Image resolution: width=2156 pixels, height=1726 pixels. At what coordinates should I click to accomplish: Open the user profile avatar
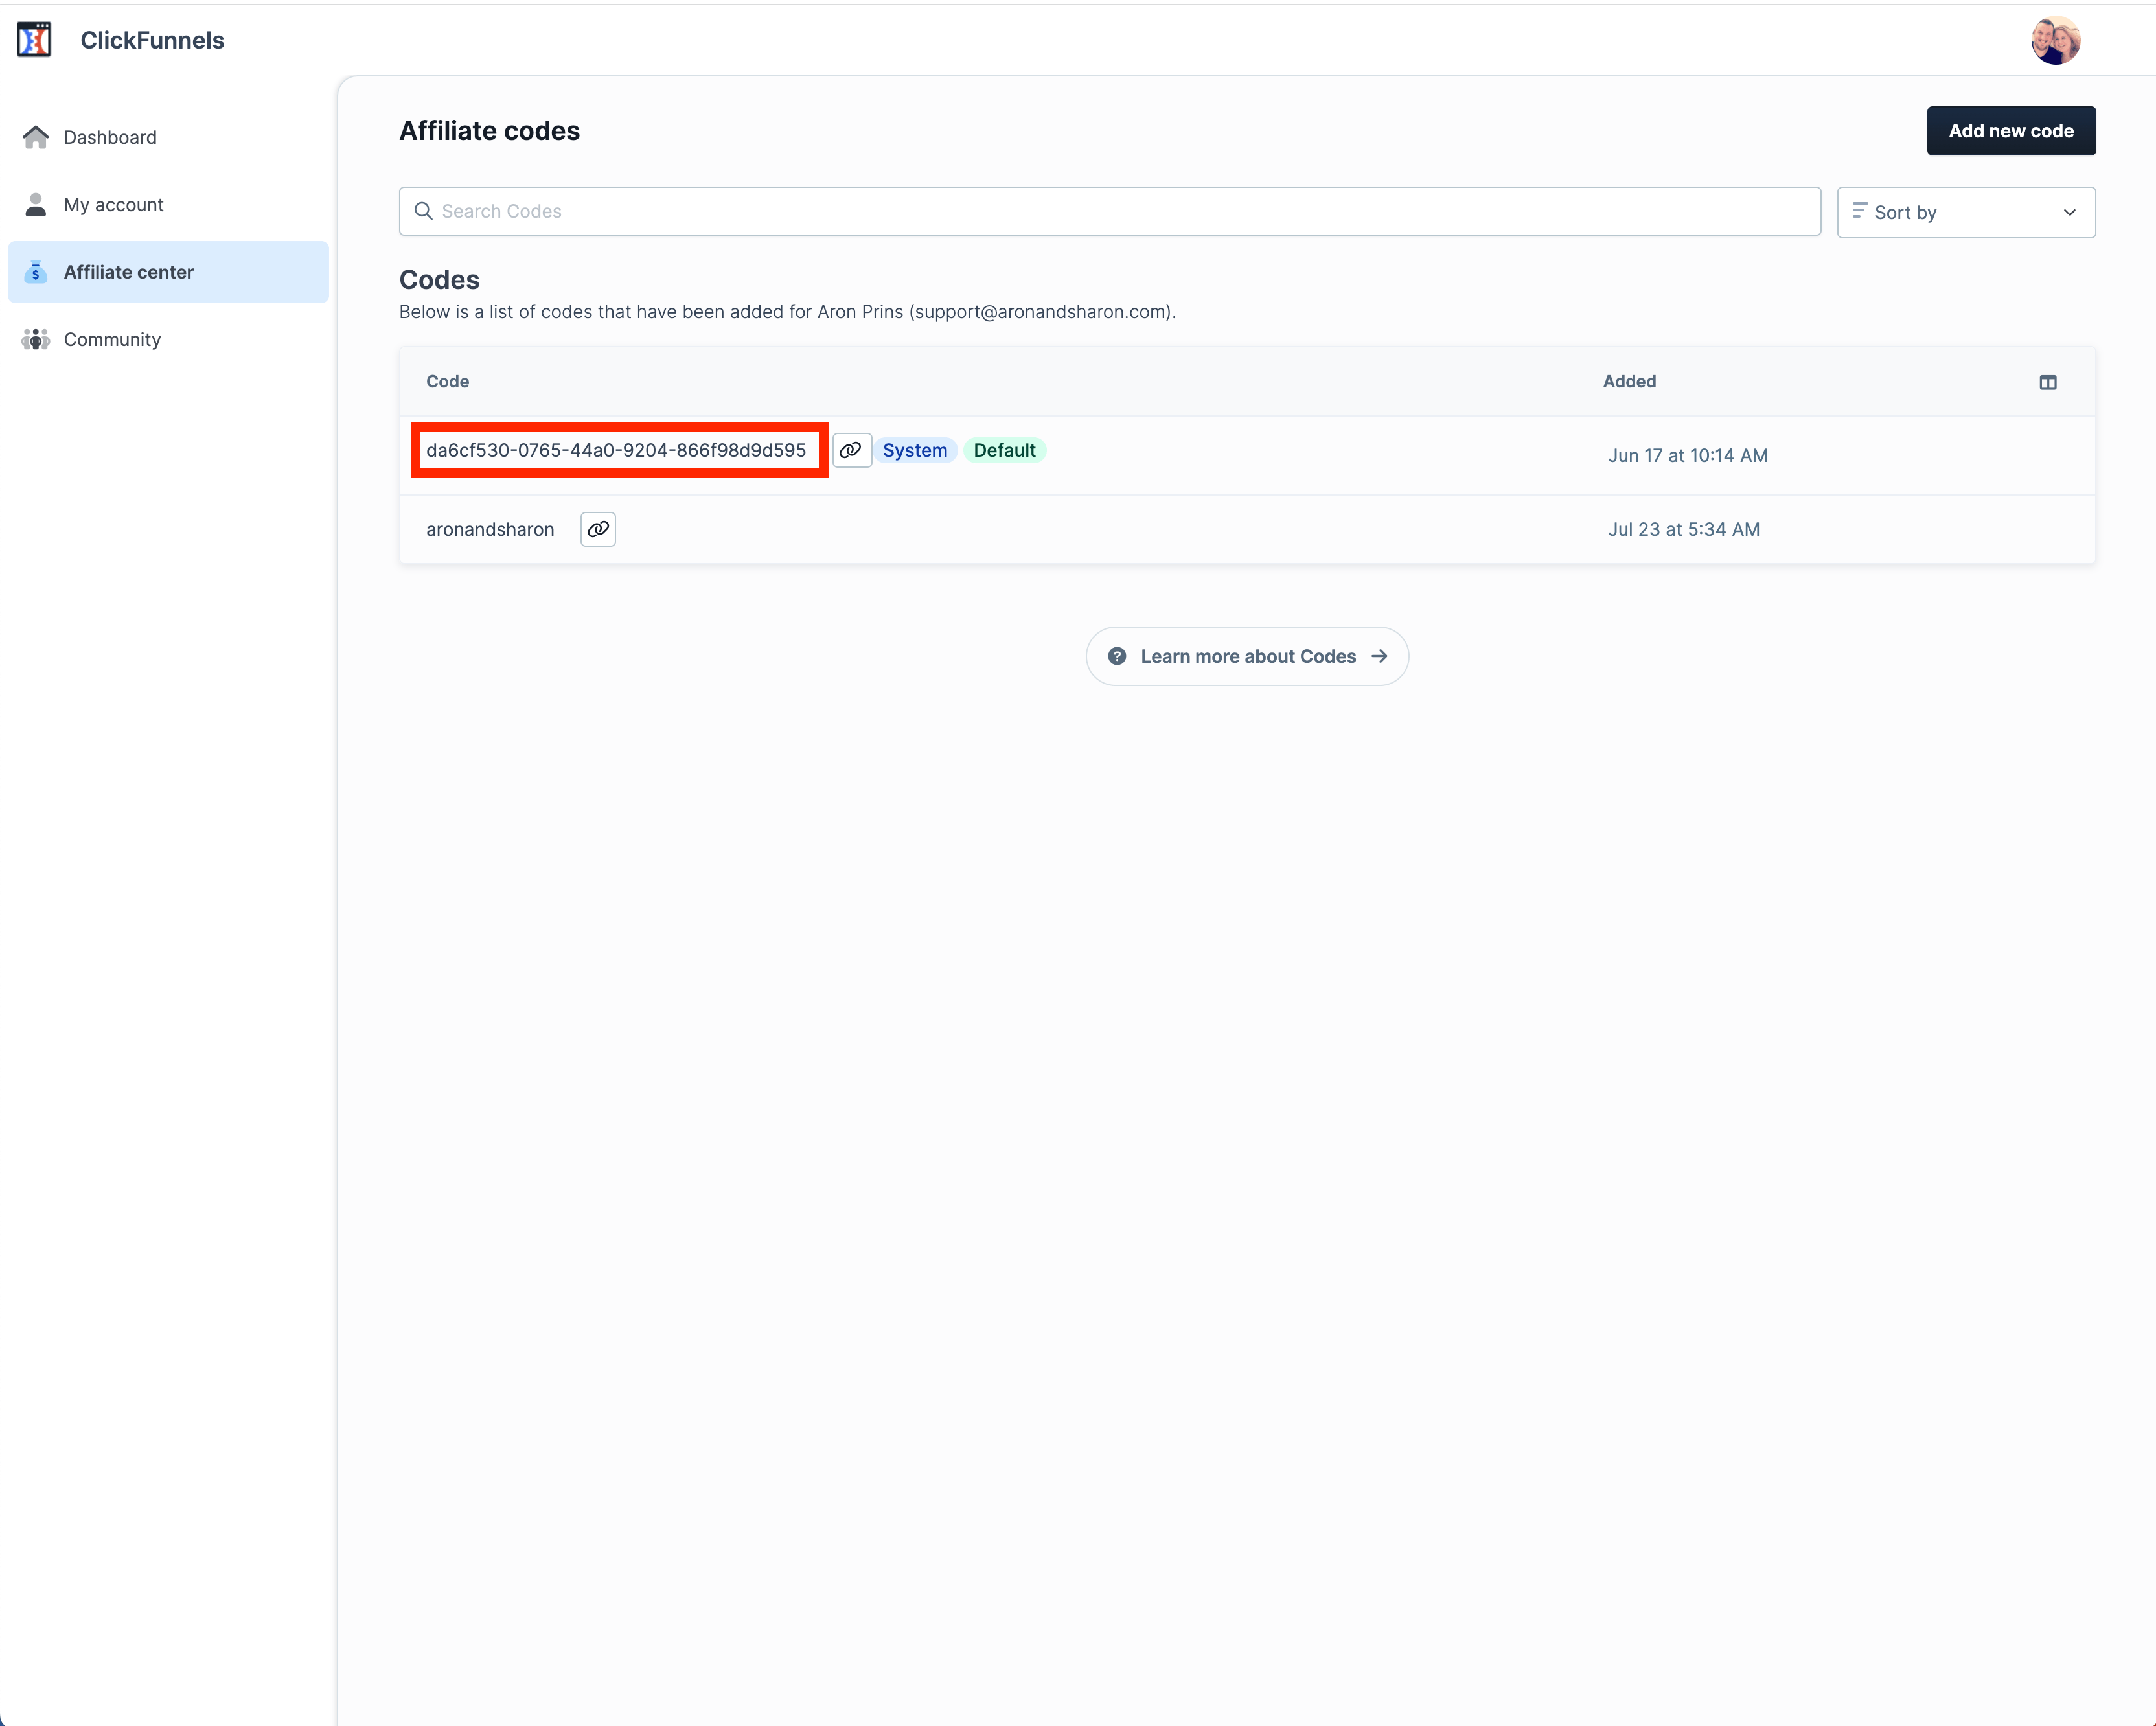2055,40
